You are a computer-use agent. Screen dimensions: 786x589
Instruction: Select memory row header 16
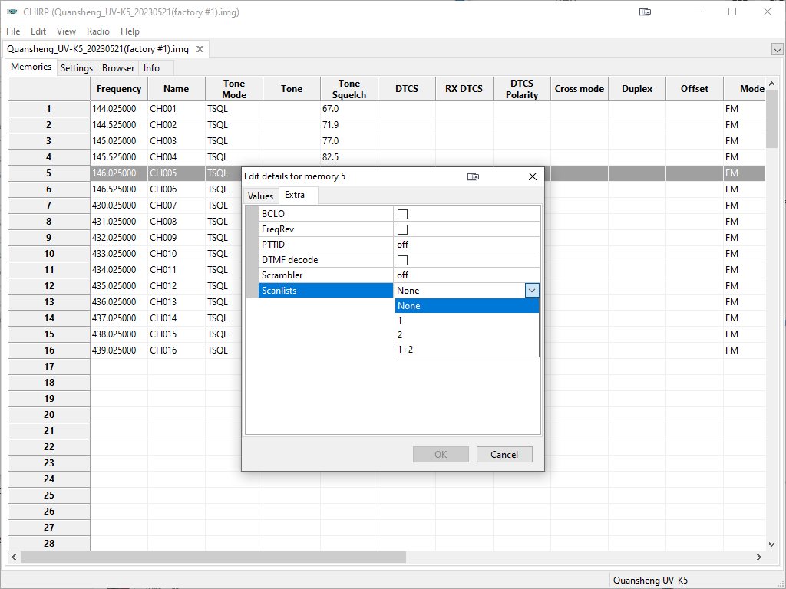(49, 350)
